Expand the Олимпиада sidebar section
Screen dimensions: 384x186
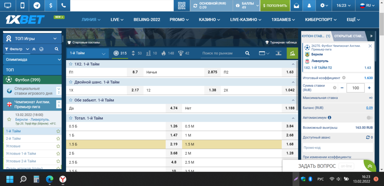click(x=32, y=59)
